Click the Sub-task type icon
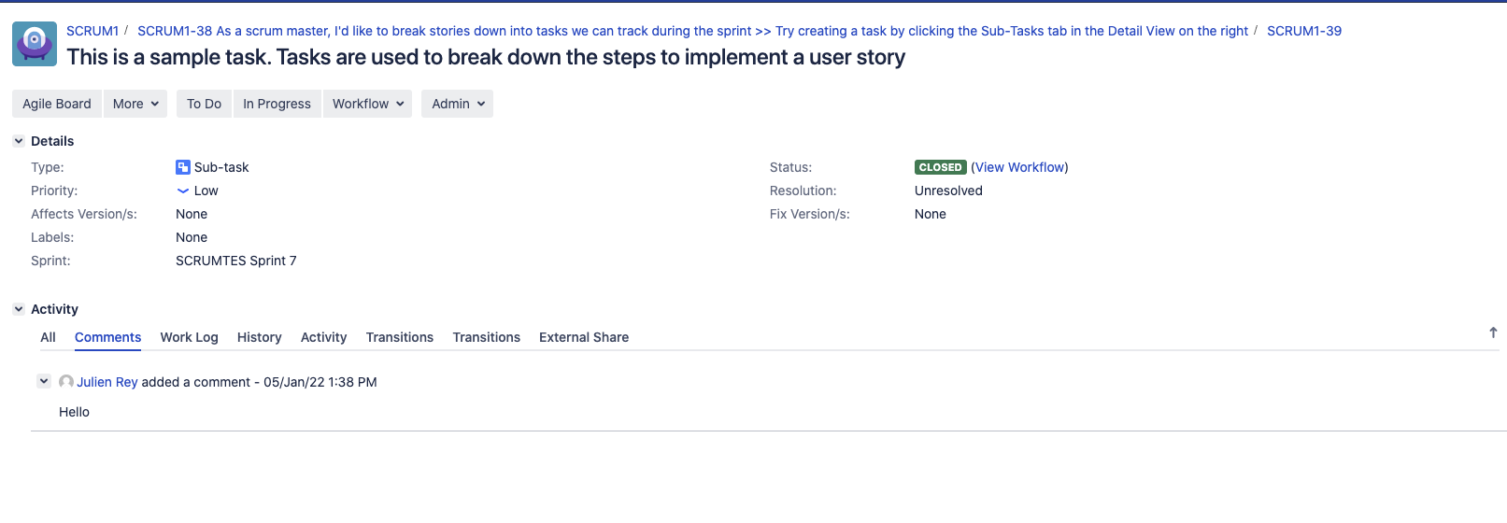Viewport: 1507px width, 523px height. (x=183, y=167)
